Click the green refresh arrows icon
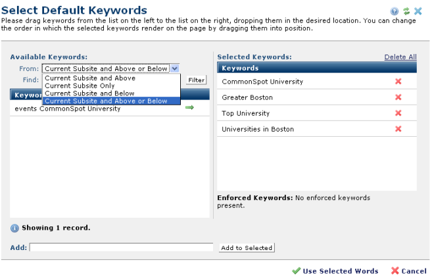The image size is (432, 277). (406, 11)
